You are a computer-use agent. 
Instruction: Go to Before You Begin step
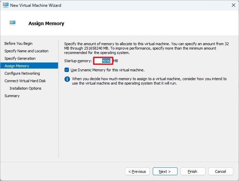click(18, 43)
